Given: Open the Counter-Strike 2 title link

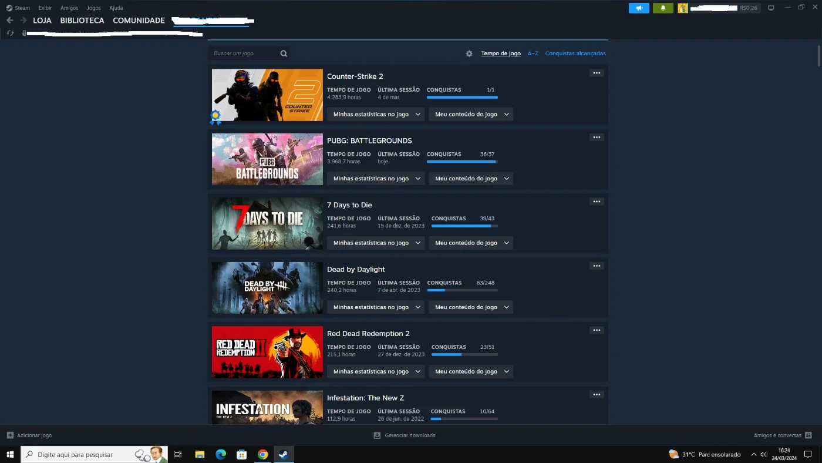Looking at the screenshot, I should pyautogui.click(x=355, y=76).
